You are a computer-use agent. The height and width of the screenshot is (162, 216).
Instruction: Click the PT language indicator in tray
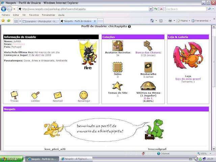(x=190, y=159)
